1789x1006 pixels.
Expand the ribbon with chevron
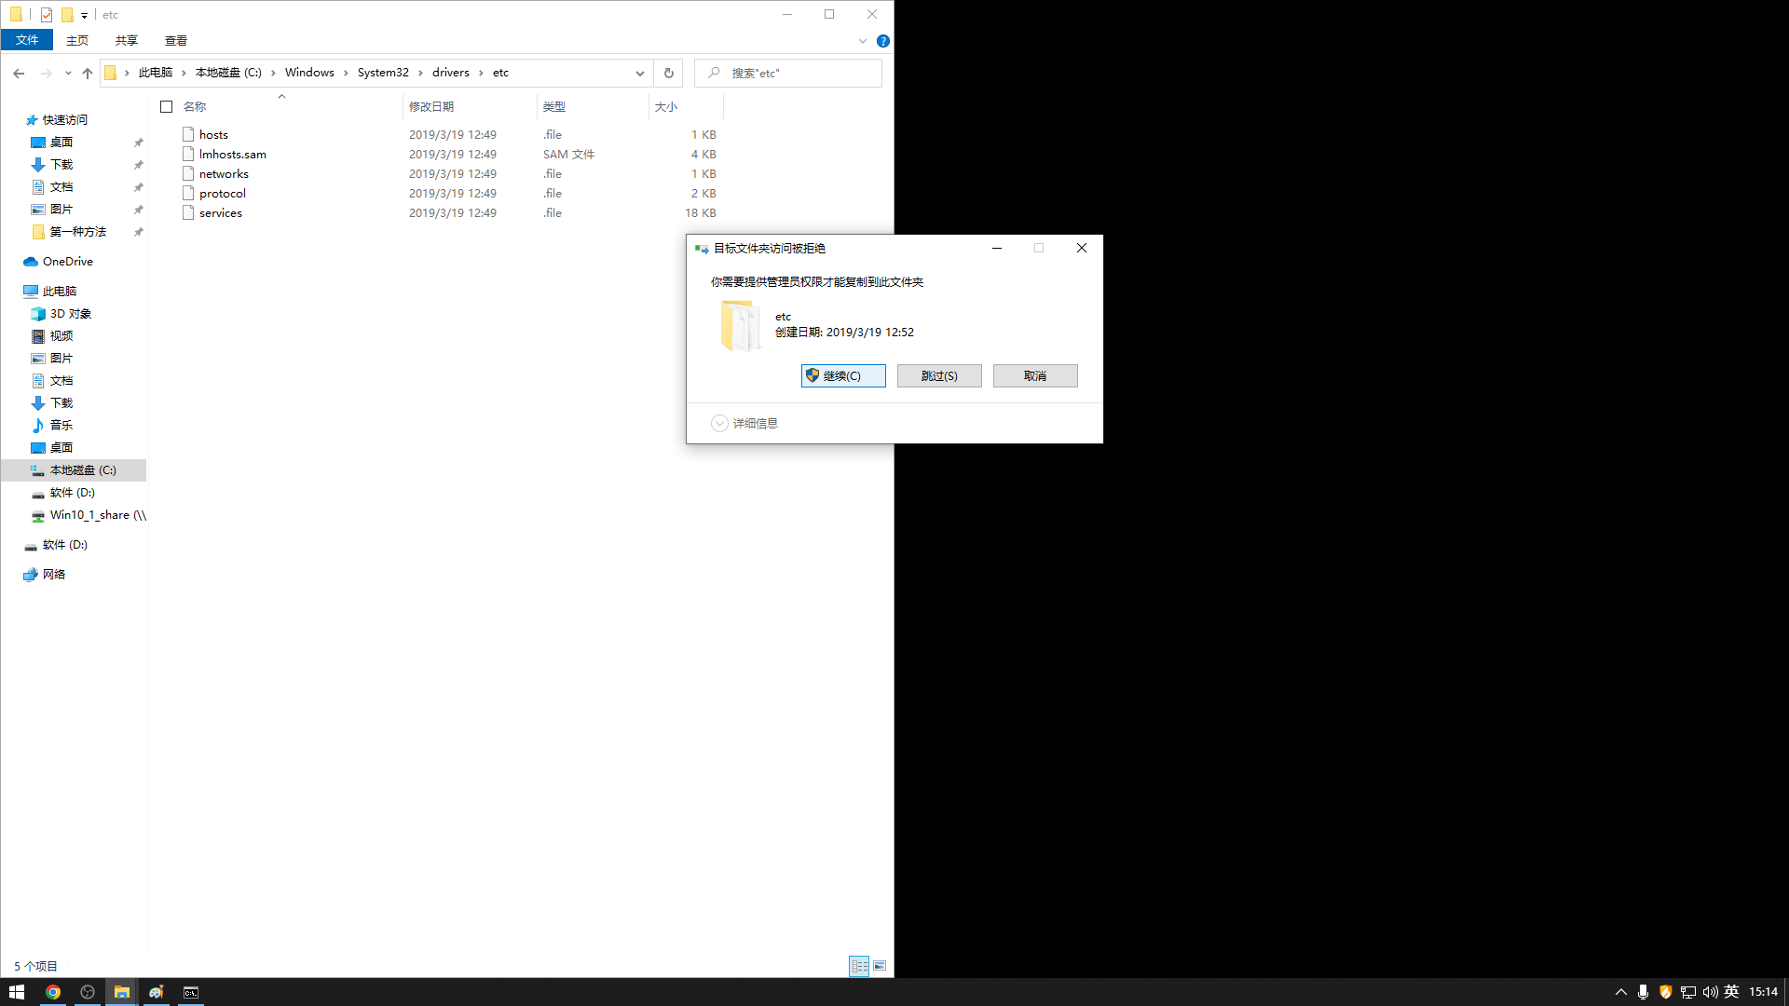tap(863, 41)
